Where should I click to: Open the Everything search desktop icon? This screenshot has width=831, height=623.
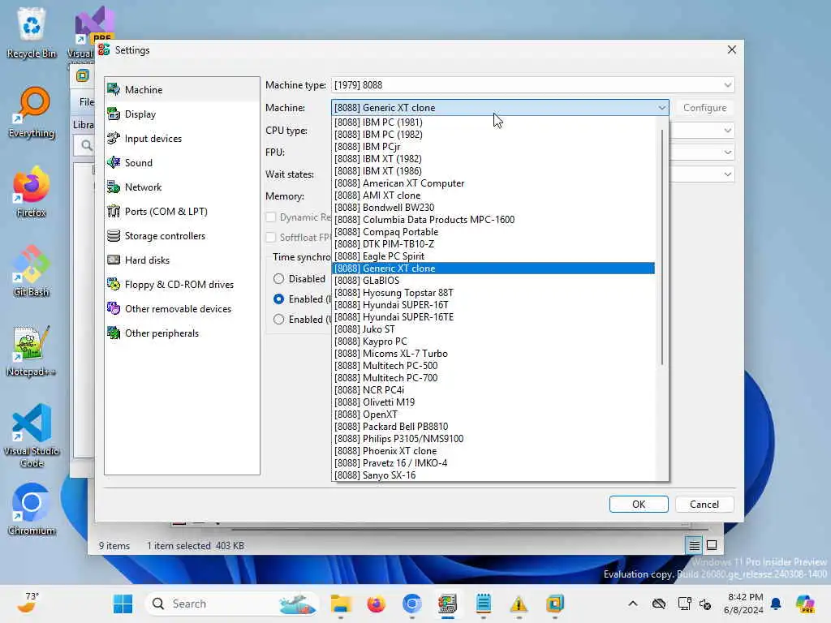click(x=32, y=112)
